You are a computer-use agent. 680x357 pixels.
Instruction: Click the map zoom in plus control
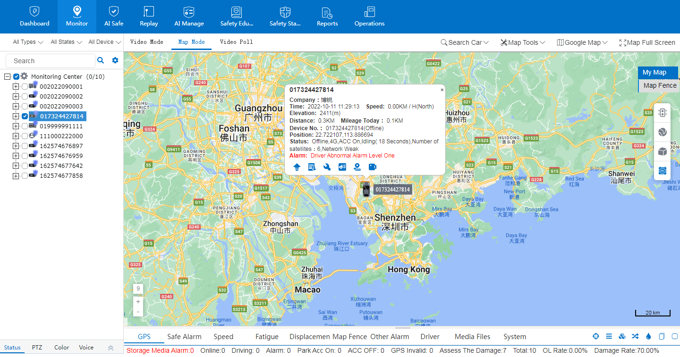coord(138,301)
